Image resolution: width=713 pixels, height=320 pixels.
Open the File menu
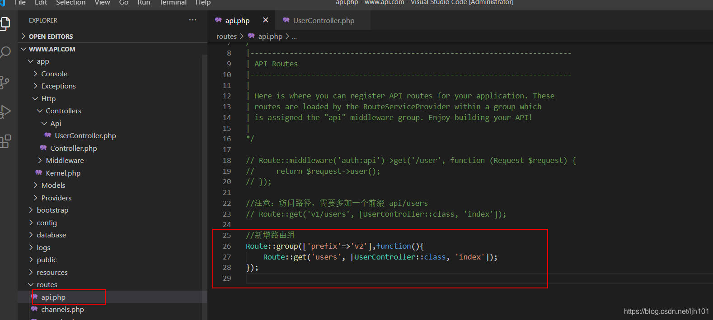tap(20, 2)
